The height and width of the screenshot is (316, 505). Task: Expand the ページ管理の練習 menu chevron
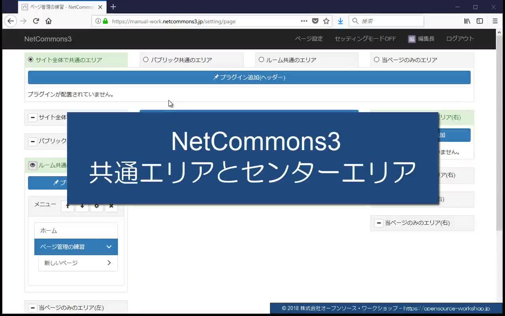pyautogui.click(x=109, y=247)
